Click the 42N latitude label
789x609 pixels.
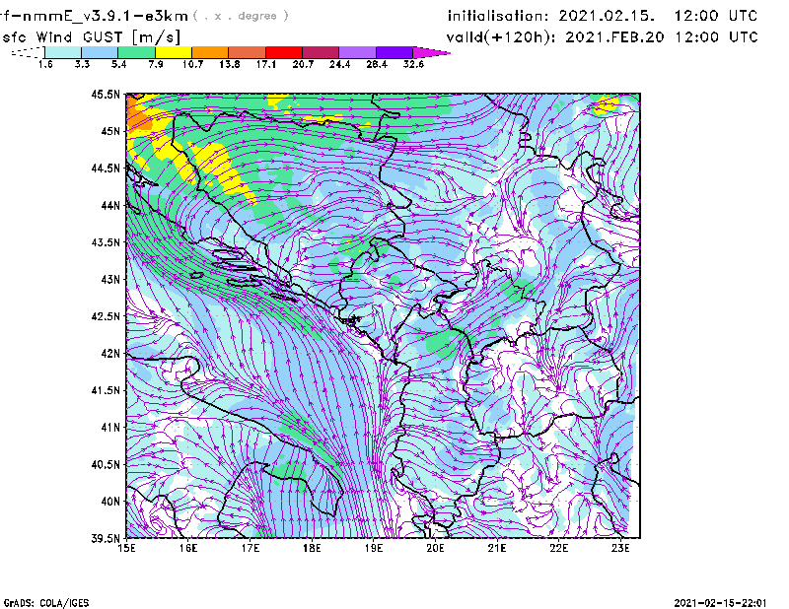[110, 353]
